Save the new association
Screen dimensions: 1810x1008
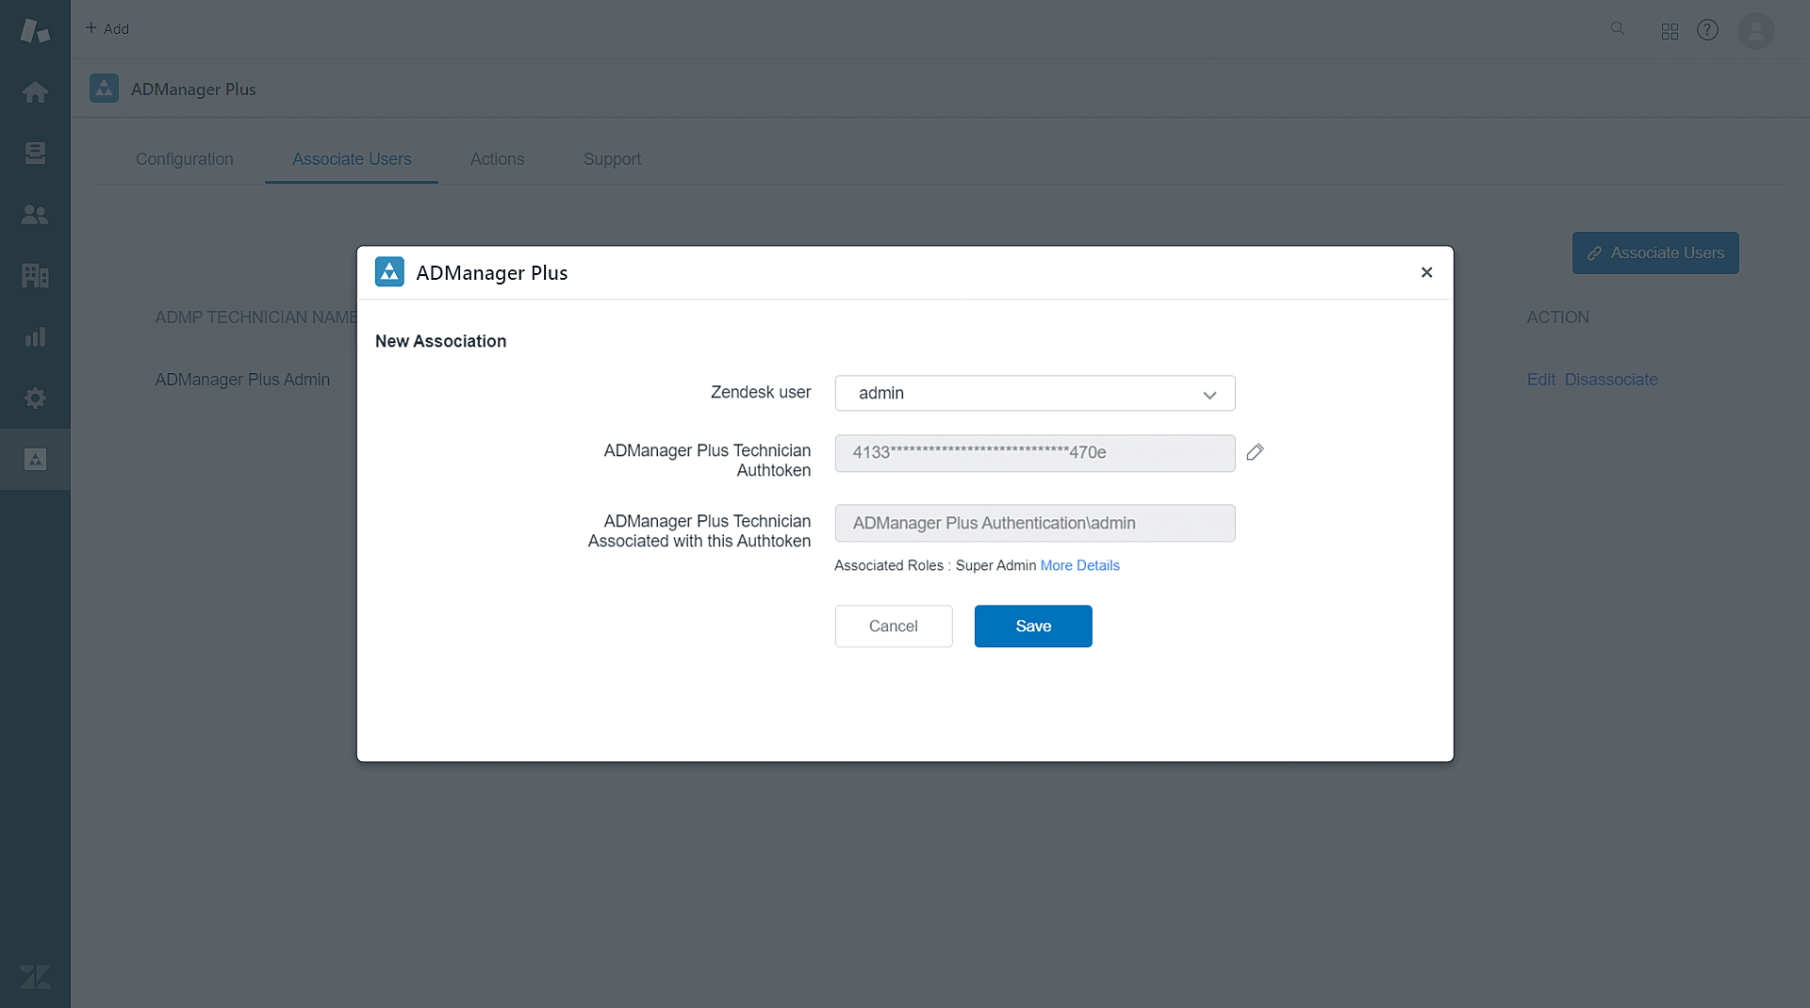(x=1032, y=626)
